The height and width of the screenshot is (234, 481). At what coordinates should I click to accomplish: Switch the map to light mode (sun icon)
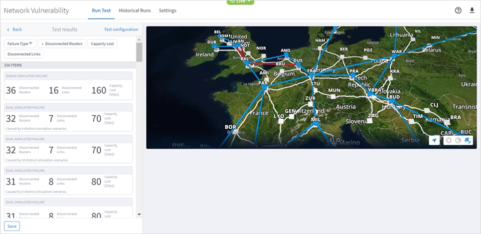449,140
